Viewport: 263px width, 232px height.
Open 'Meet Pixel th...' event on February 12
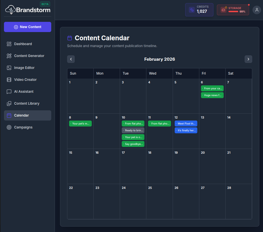[x=186, y=123]
